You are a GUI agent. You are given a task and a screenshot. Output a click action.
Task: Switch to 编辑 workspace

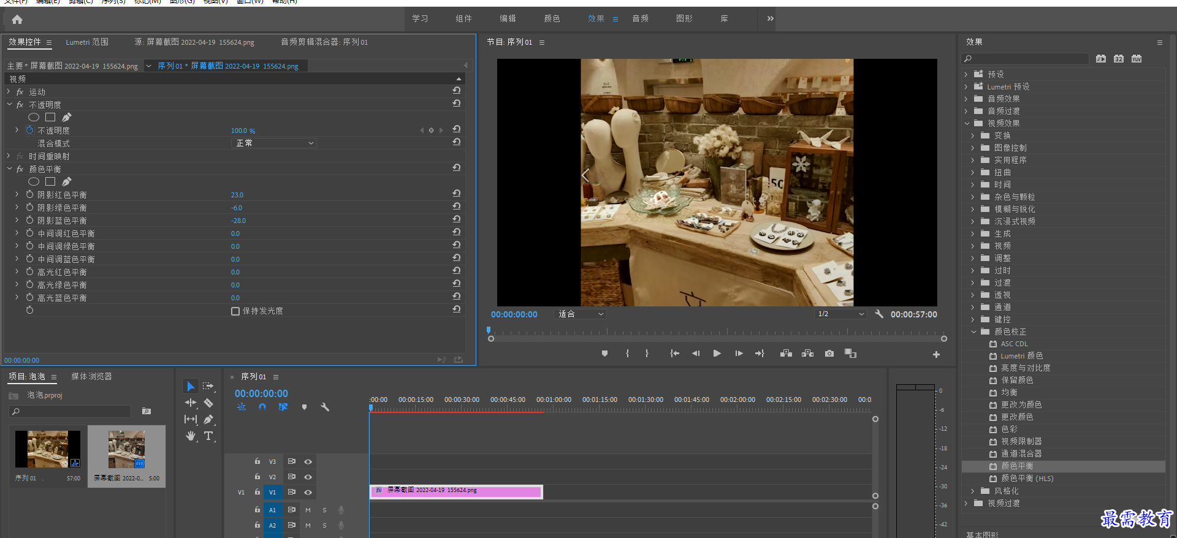(508, 18)
